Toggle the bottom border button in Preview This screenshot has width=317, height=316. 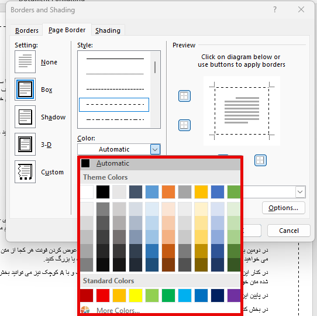click(x=184, y=125)
